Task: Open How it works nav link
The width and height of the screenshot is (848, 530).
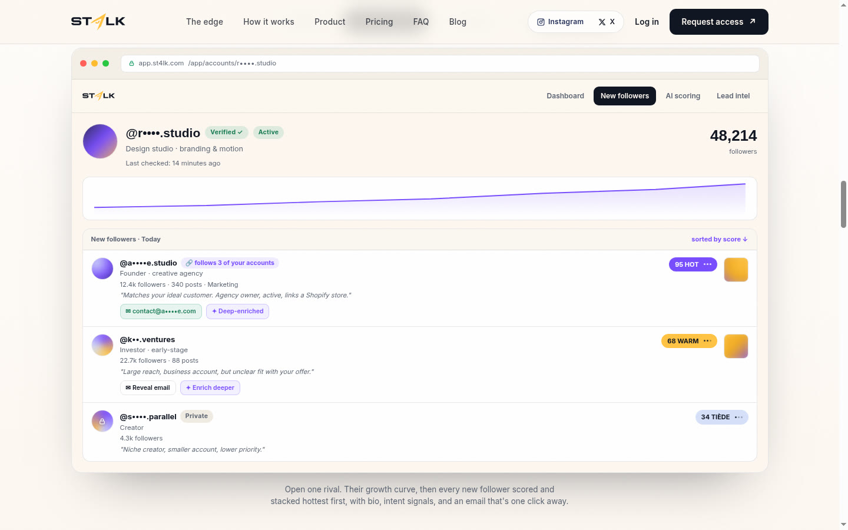Action: point(269,22)
